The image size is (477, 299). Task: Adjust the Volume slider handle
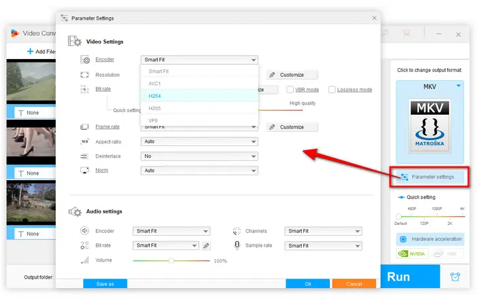pyautogui.click(x=171, y=261)
